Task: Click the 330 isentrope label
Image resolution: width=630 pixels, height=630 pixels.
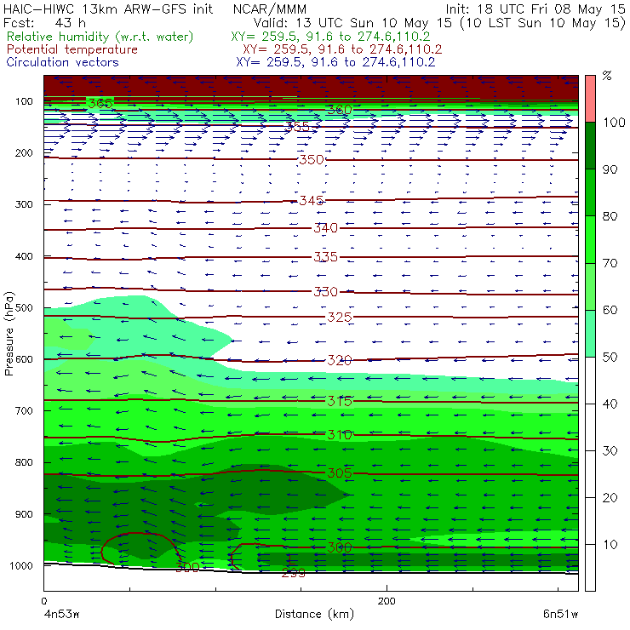Action: [x=325, y=291]
